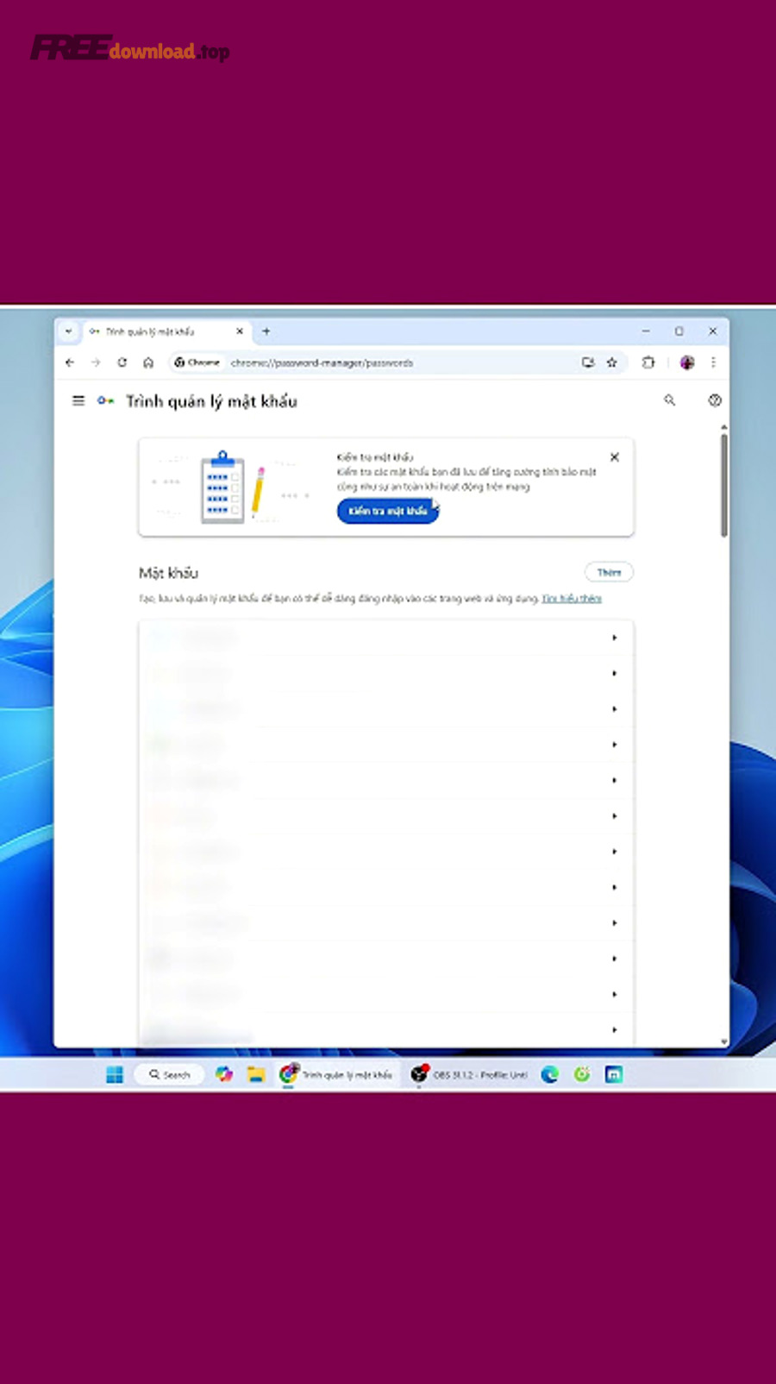Click the search passwords magnifier icon
Image resolution: width=776 pixels, height=1384 pixels.
click(669, 400)
